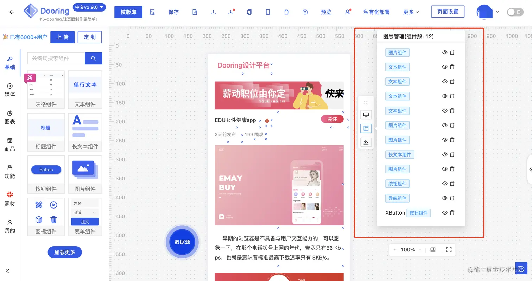Select the 薪动职位由你定 banner image on canvas

coord(279,95)
